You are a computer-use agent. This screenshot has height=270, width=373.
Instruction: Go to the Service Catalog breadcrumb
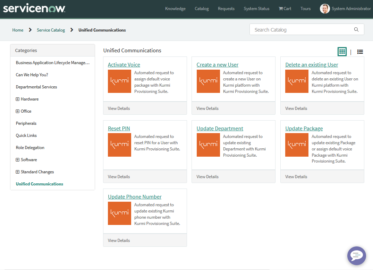tap(51, 30)
